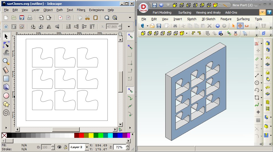Open the Extensions menu

click(x=96, y=10)
